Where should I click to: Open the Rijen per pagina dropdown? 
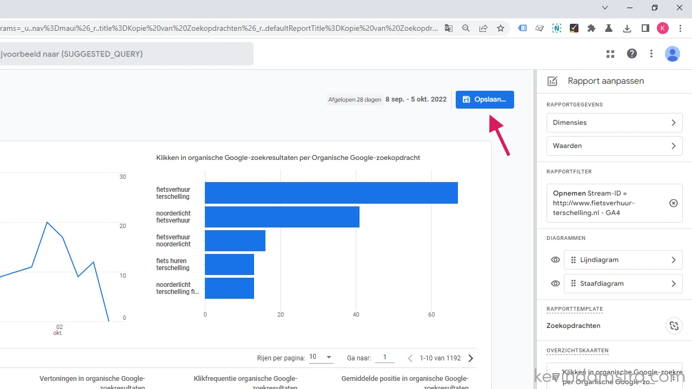321,357
